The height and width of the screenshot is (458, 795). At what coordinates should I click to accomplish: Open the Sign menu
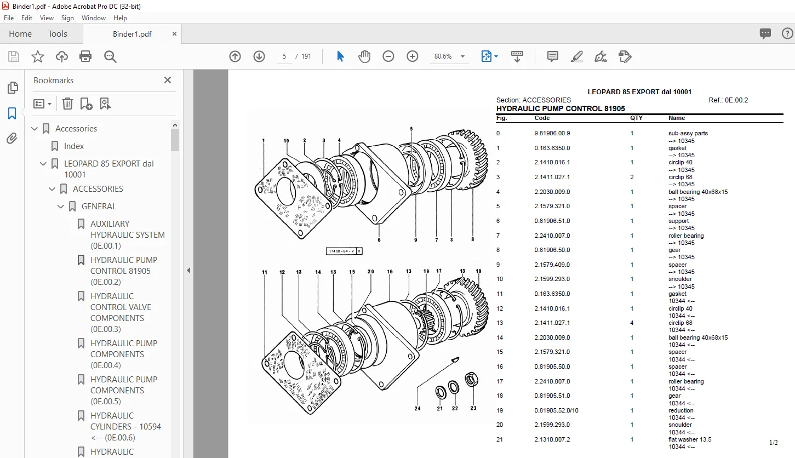pos(67,18)
